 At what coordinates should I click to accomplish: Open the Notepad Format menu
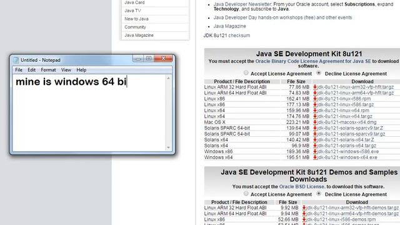pyautogui.click(x=48, y=70)
